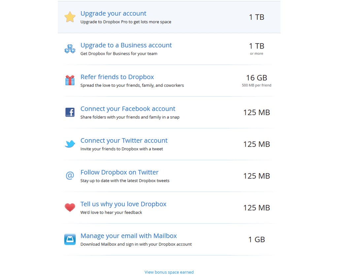The height and width of the screenshot is (280, 338).
Task: Click the gift icon for referrals
Action: [70, 80]
